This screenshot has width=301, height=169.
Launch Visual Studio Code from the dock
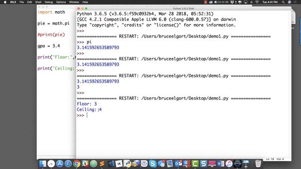(x=111, y=164)
